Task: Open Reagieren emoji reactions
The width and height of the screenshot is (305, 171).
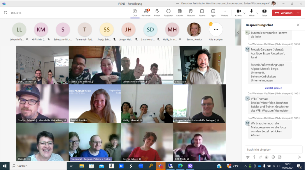Action: (168, 11)
